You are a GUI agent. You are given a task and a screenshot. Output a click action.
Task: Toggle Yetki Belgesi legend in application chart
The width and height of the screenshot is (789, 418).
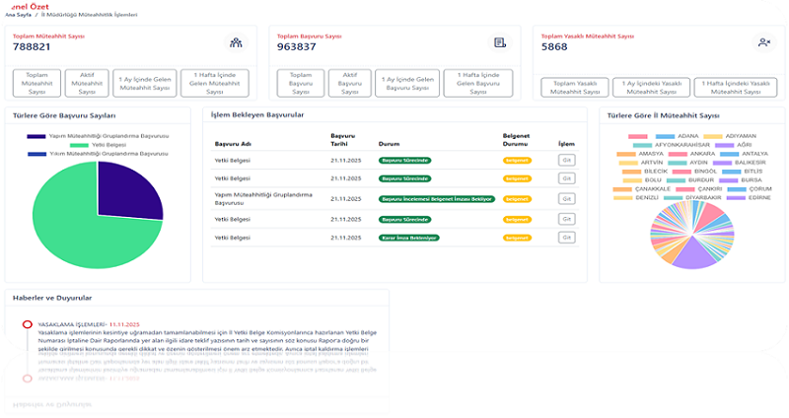(88, 145)
